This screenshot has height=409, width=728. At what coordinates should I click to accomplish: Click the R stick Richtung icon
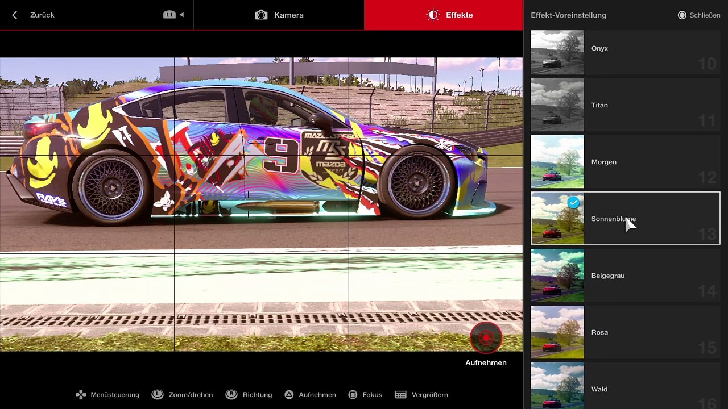231,394
